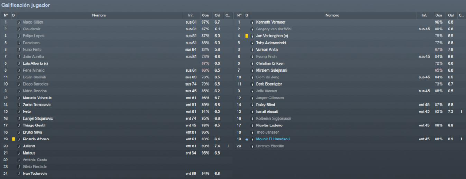The height and width of the screenshot is (179, 466).
Task: Click the Nº header in left table
Action: [5, 15]
